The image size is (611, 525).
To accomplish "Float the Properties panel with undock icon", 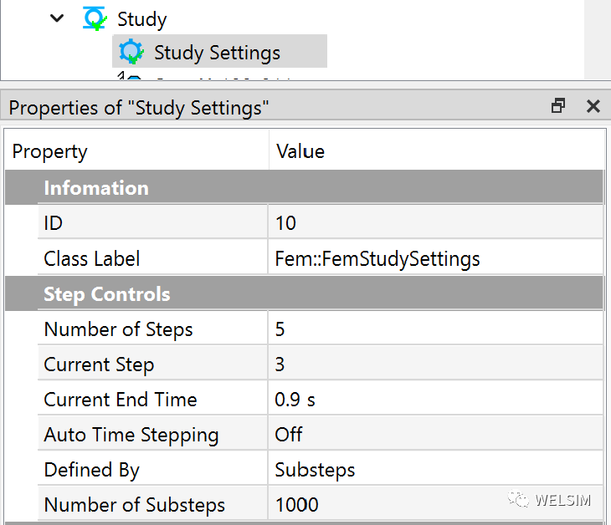I will (558, 106).
